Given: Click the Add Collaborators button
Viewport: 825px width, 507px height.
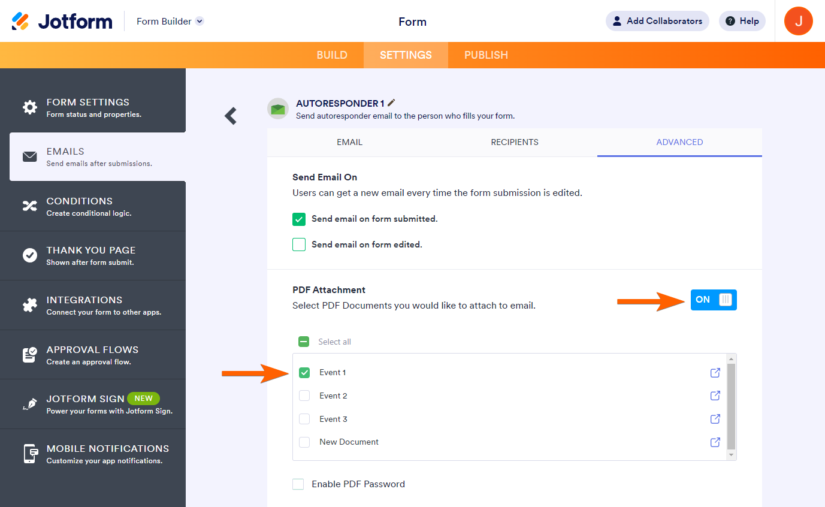Looking at the screenshot, I should point(657,21).
